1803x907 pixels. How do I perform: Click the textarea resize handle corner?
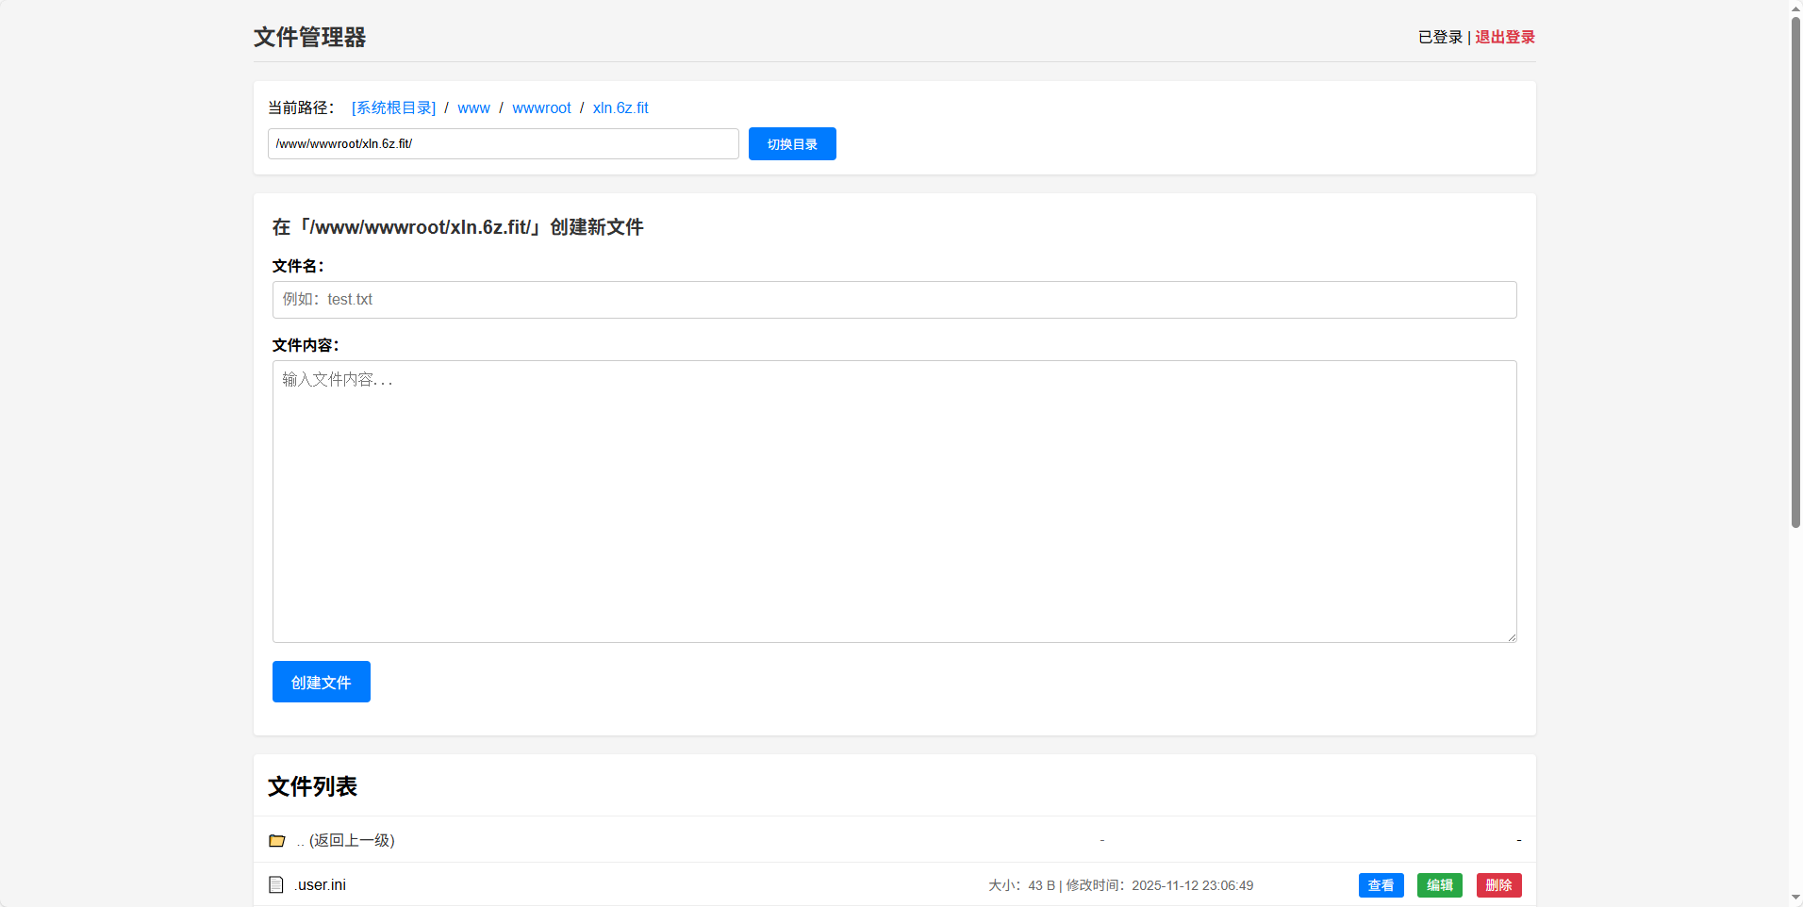tap(1512, 637)
